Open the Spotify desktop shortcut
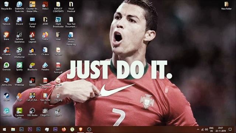Viewport: 236px width, 133px height. (20, 66)
